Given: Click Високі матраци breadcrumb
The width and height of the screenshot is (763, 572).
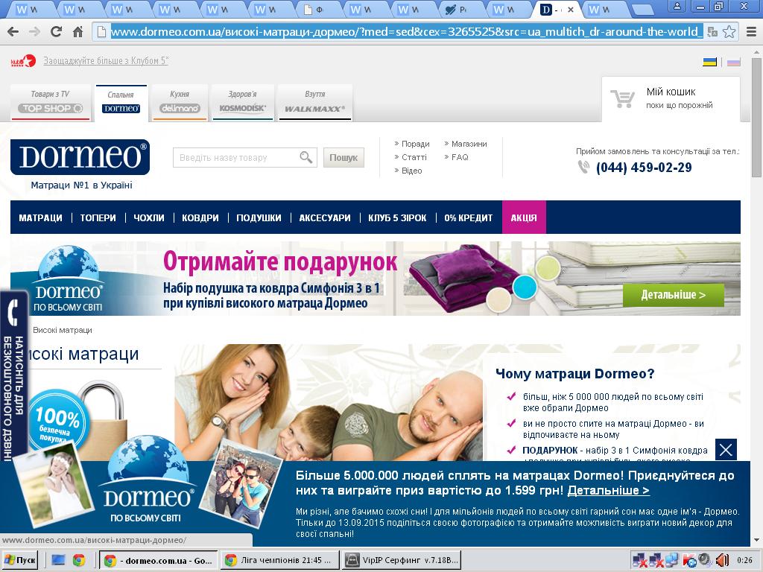Looking at the screenshot, I should tap(63, 330).
